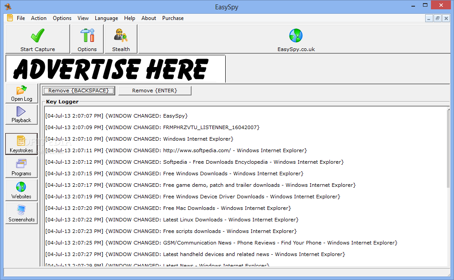Restore the inner document window
Image resolution: width=454 pixels, height=280 pixels.
tap(438, 19)
